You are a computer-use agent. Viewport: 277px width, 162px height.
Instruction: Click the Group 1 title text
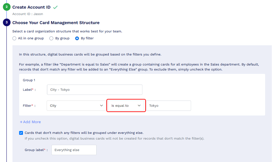(x=29, y=80)
